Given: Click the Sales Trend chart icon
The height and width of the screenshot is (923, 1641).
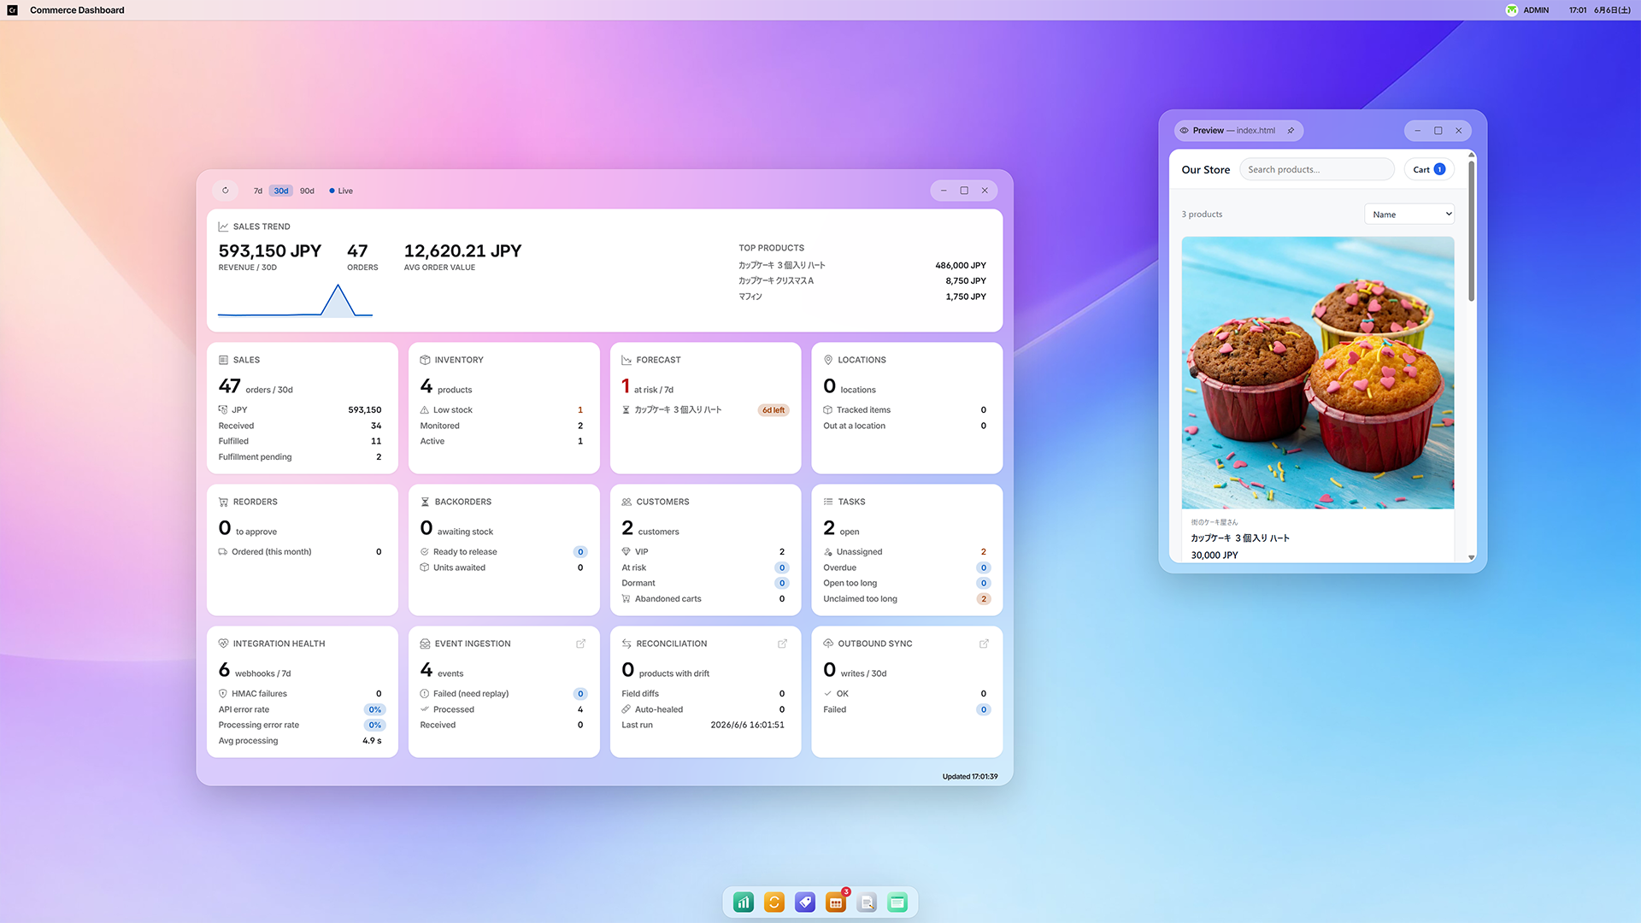Looking at the screenshot, I should pos(223,226).
